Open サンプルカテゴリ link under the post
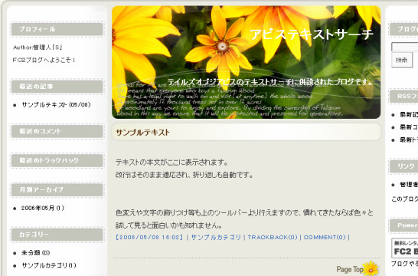 [x=216, y=238]
